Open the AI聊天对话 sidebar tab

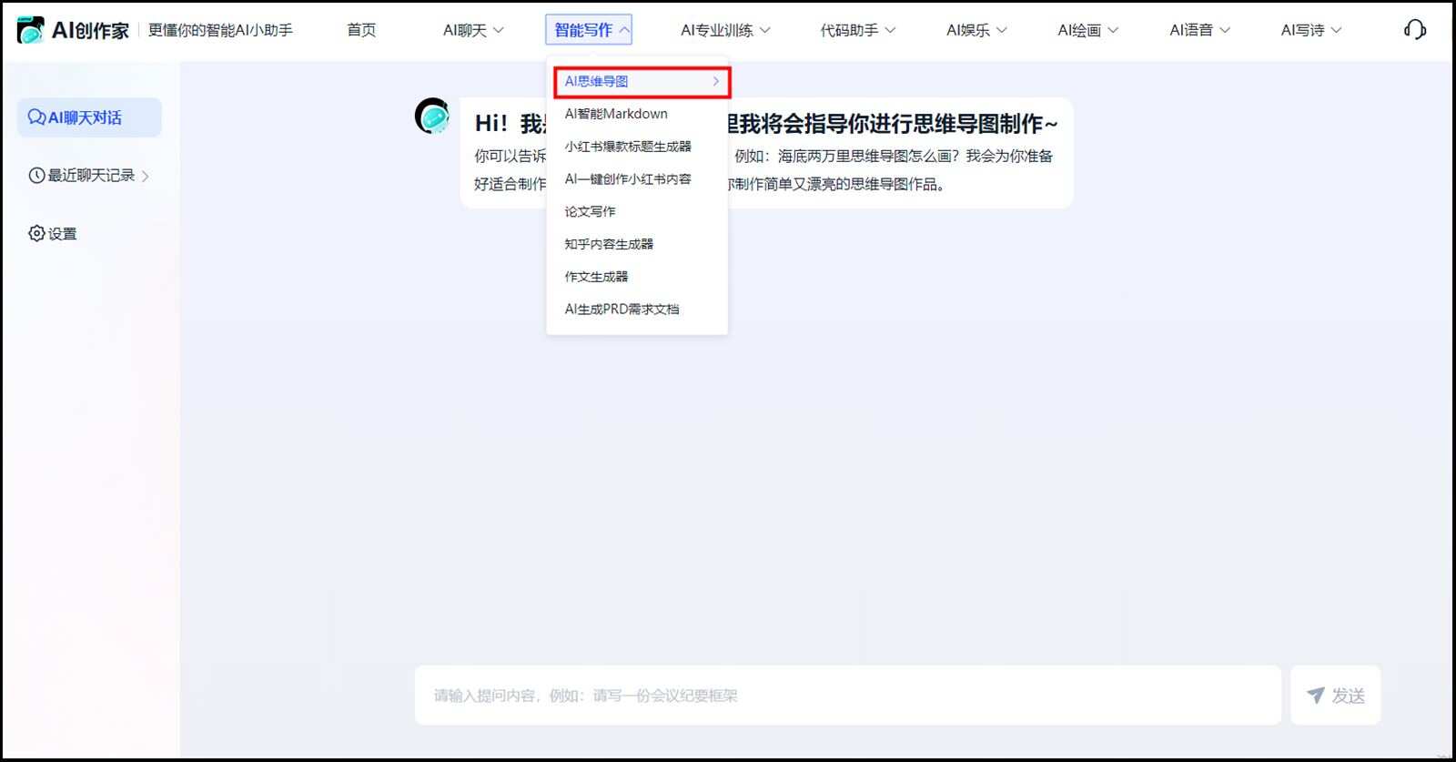click(89, 117)
